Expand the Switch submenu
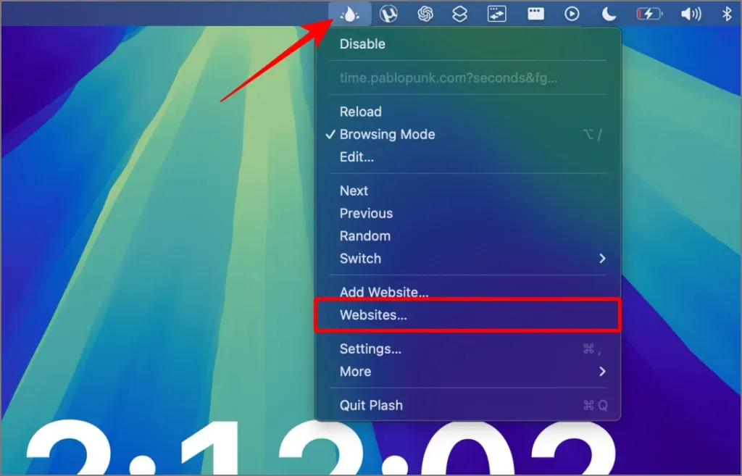742x476 pixels. tap(468, 259)
